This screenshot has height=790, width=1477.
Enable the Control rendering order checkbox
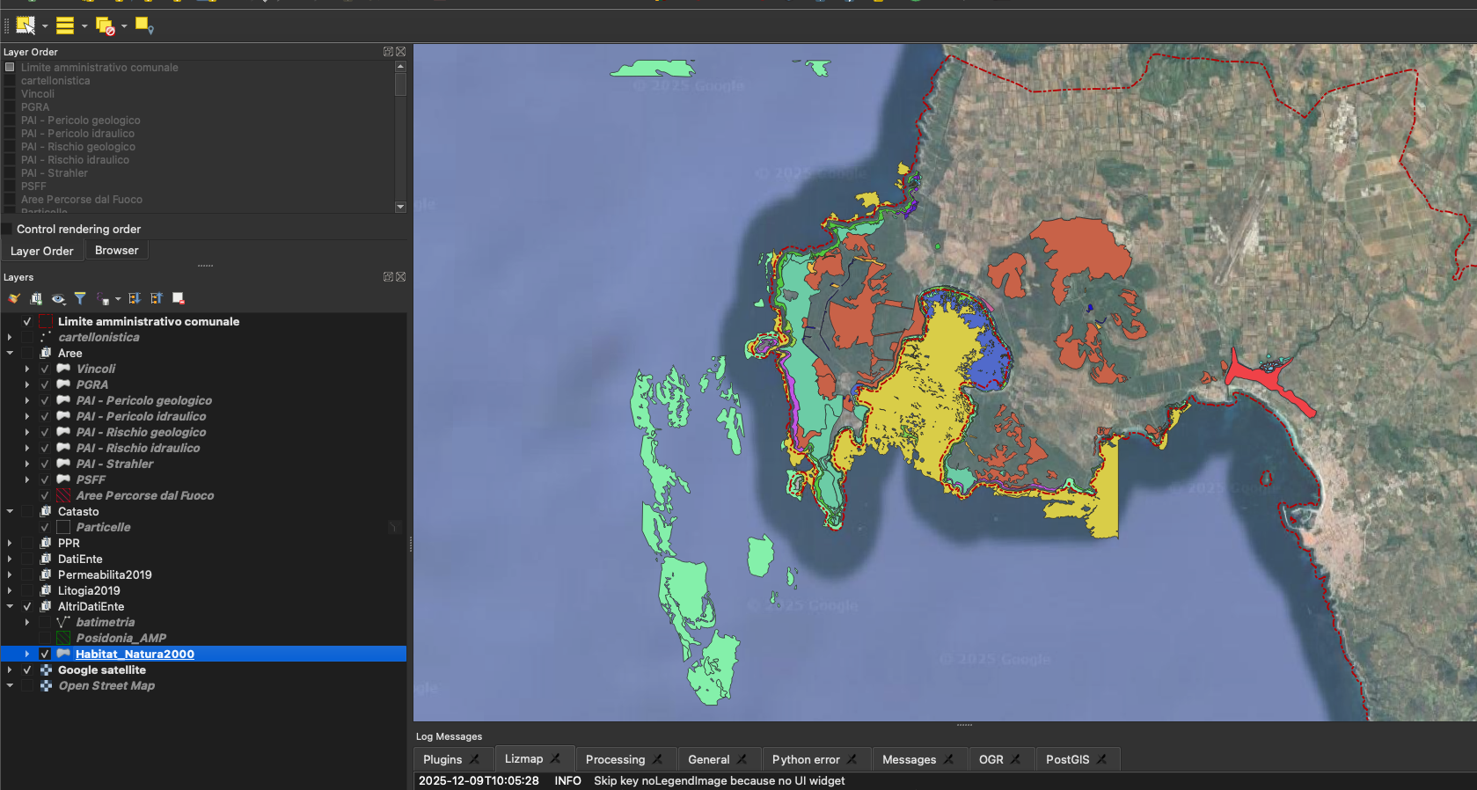[x=8, y=230]
